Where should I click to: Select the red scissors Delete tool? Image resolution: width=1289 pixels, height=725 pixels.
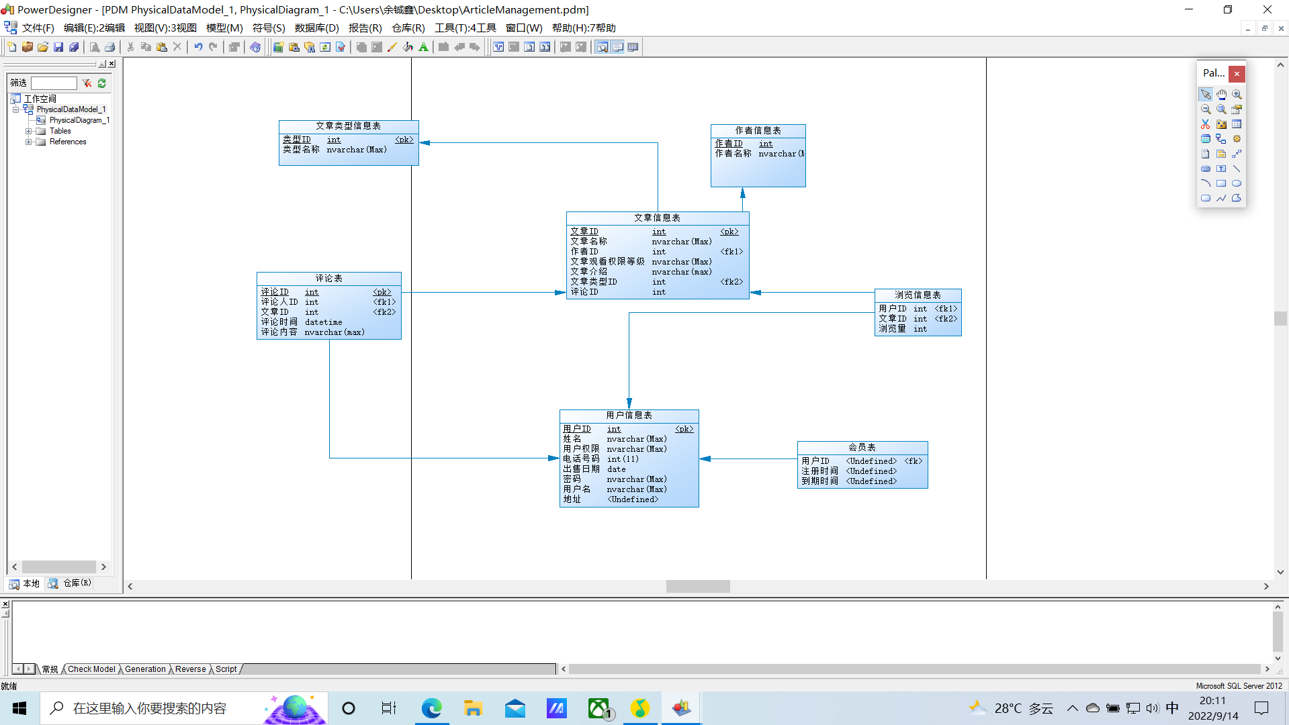point(1206,124)
